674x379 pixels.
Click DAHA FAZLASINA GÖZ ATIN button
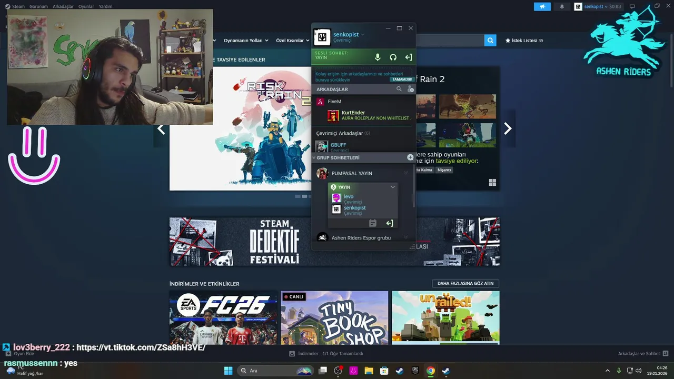click(465, 283)
